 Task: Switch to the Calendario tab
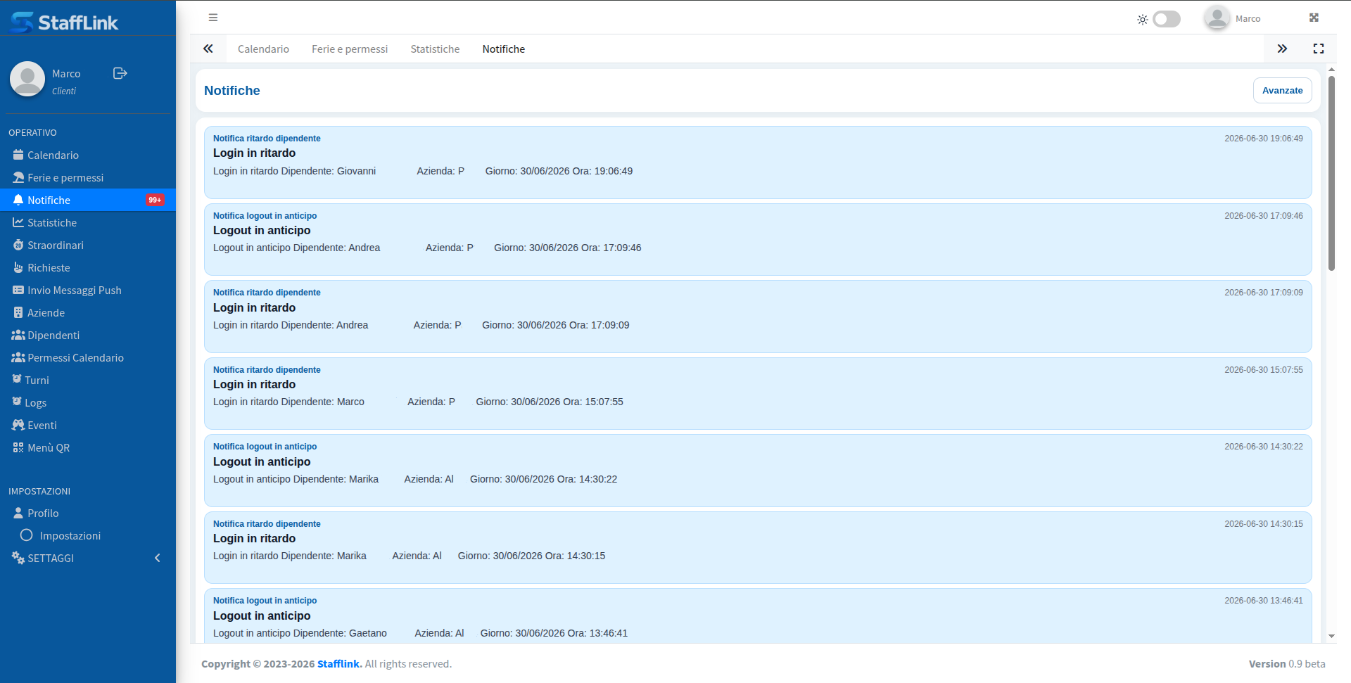point(263,49)
